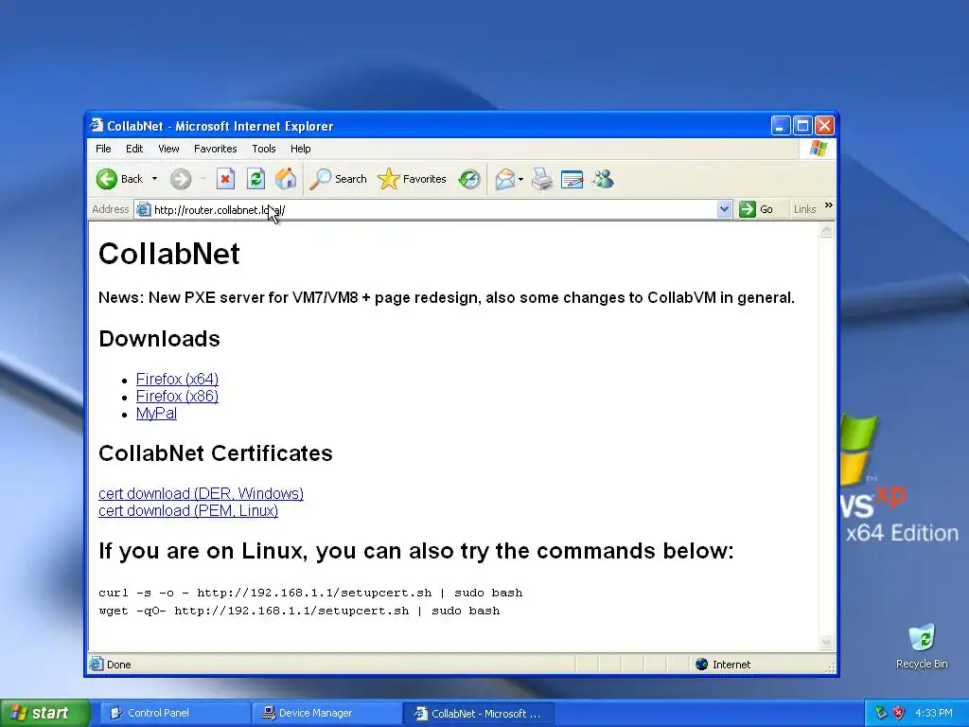Click the green Go button
This screenshot has height=727, width=969.
point(756,209)
